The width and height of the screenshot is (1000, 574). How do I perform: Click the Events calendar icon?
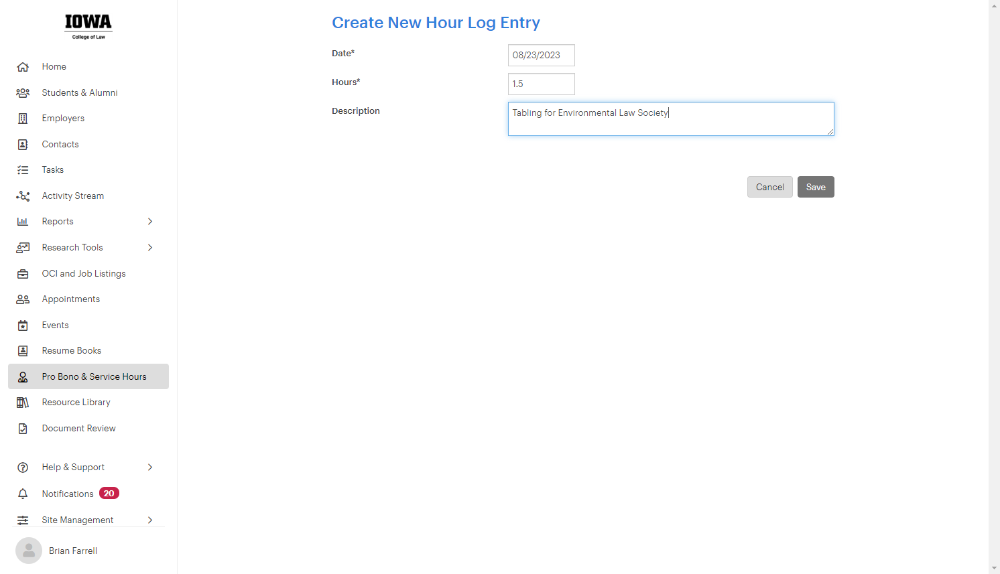click(x=23, y=326)
